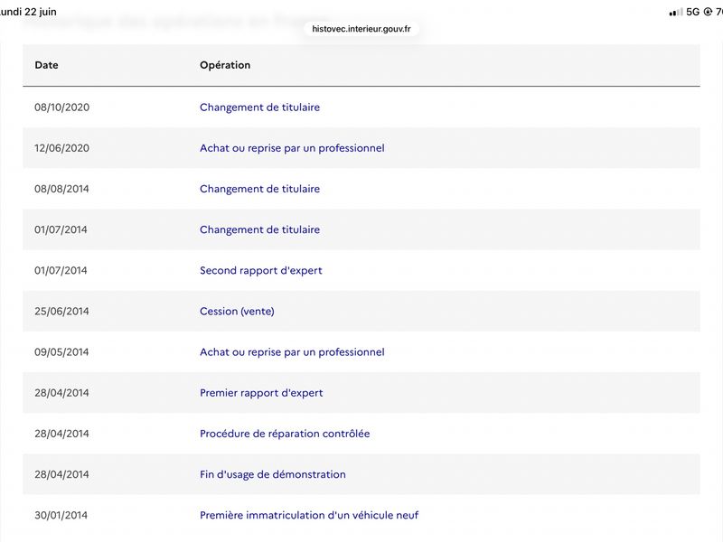Open Achat ou reprise par un professionnel 09/05/2014
This screenshot has height=542, width=723.
pos(292,352)
